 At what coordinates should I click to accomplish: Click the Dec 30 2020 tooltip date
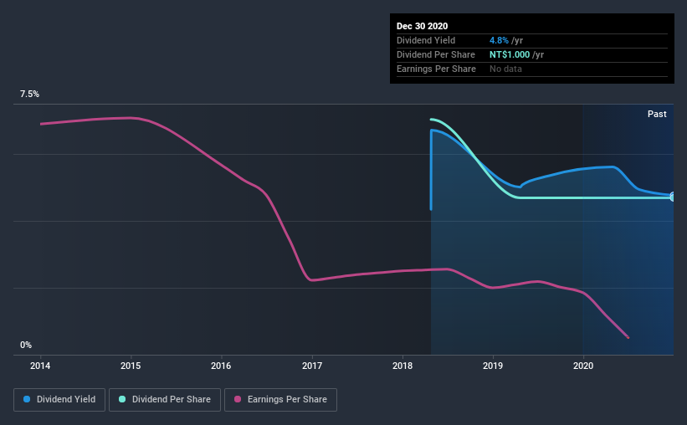click(422, 26)
